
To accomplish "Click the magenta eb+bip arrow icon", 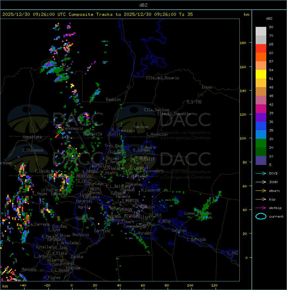I will tap(261, 208).
